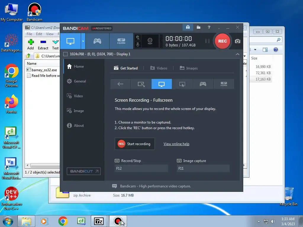Choose rectangle on a screen mode icon
Viewport: 303px width, 227px height.
click(x=141, y=84)
